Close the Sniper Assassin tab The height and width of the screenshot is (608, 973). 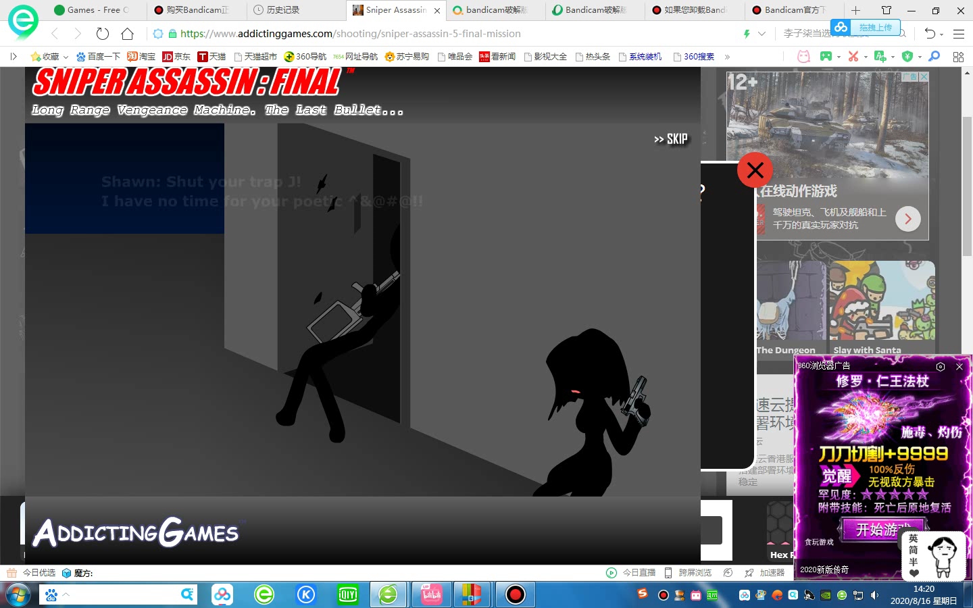point(437,11)
